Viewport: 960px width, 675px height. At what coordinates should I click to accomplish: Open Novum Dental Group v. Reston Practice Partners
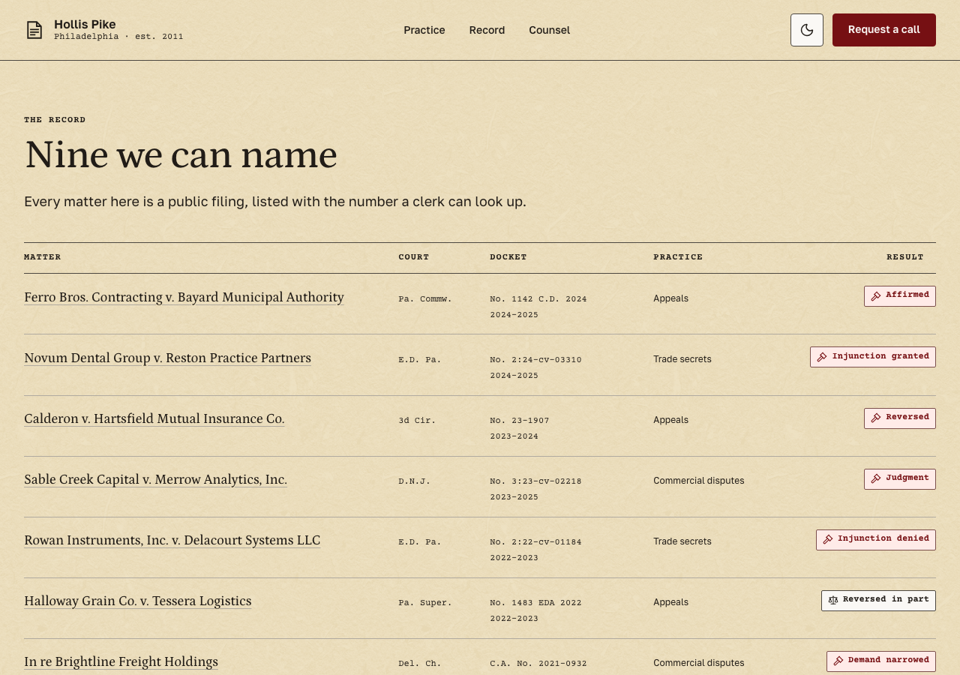click(167, 358)
